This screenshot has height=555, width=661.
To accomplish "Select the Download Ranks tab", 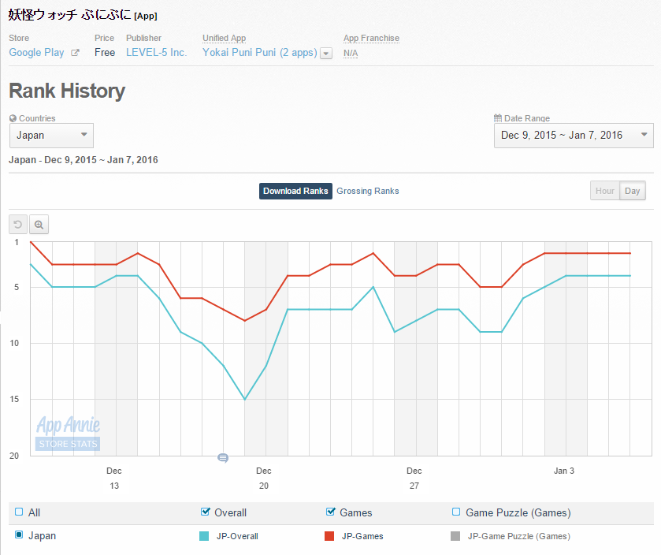I will pos(295,191).
